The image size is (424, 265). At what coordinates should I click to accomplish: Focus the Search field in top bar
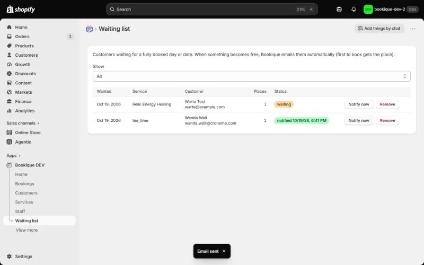(x=211, y=10)
